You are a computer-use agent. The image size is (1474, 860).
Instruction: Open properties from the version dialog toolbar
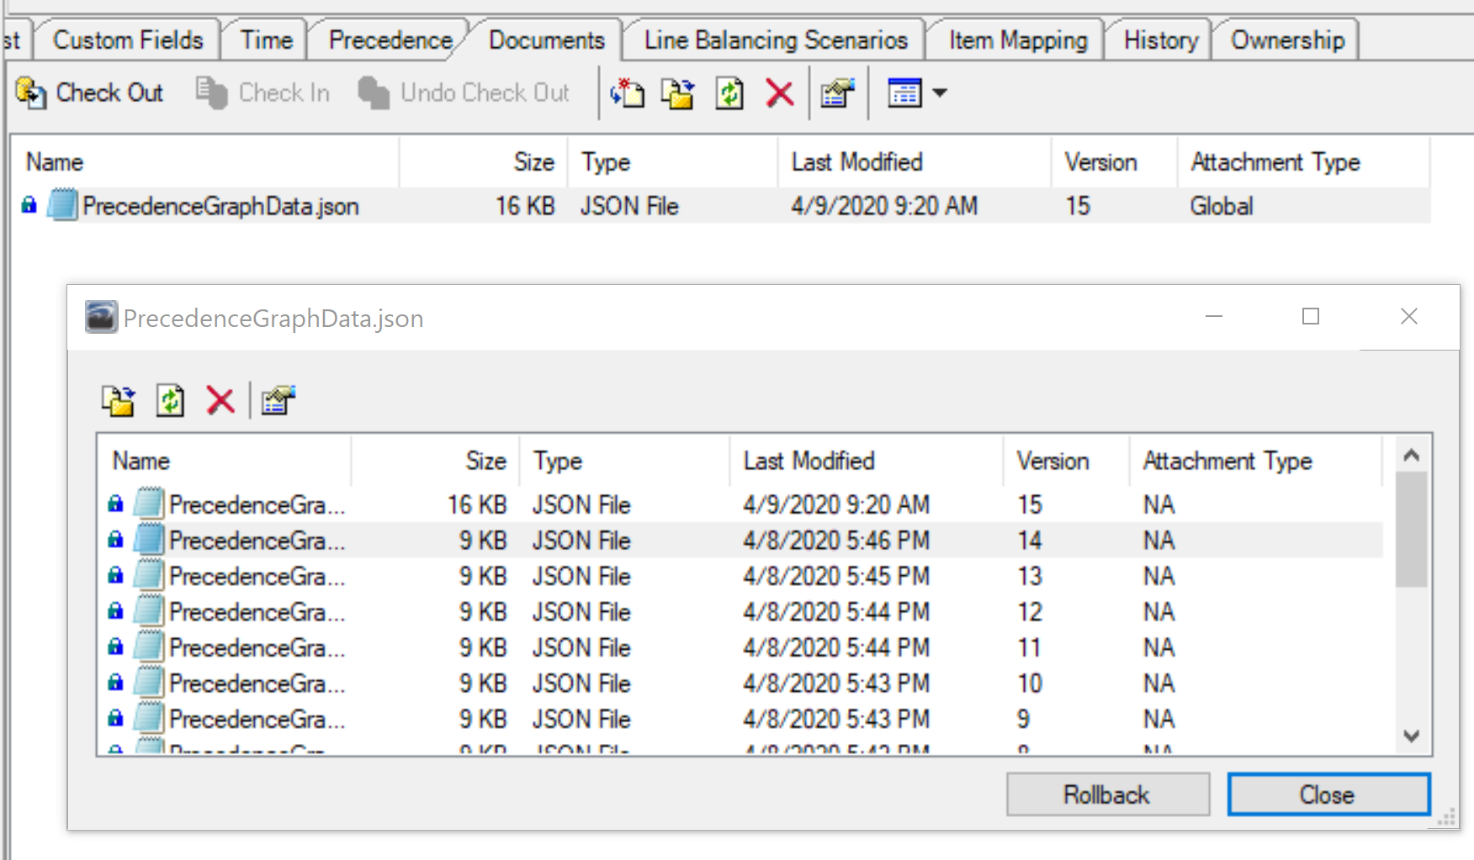[x=278, y=400]
